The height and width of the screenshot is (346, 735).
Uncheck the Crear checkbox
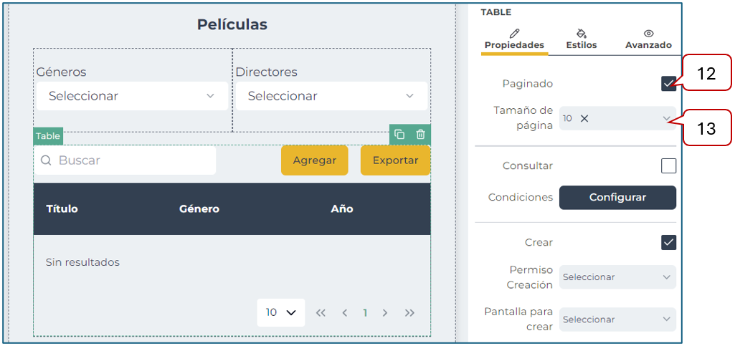click(x=668, y=242)
